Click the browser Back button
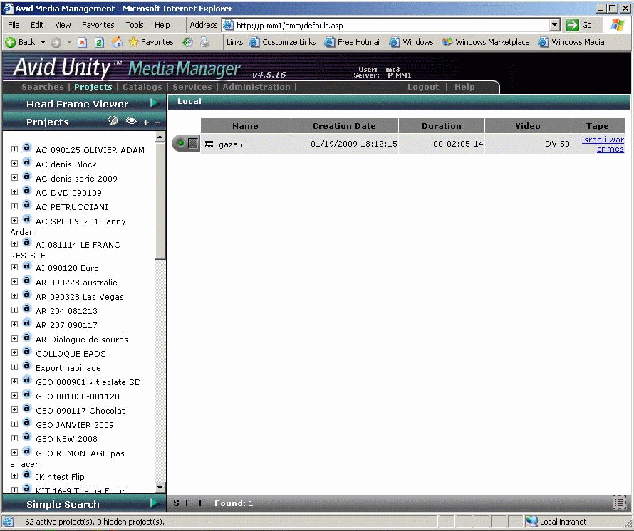 pos(21,42)
